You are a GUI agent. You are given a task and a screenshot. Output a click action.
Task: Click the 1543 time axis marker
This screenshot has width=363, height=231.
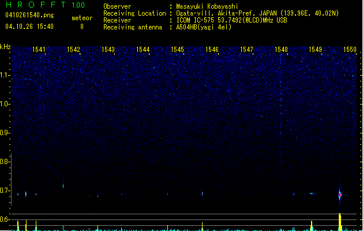pyautogui.click(x=108, y=50)
